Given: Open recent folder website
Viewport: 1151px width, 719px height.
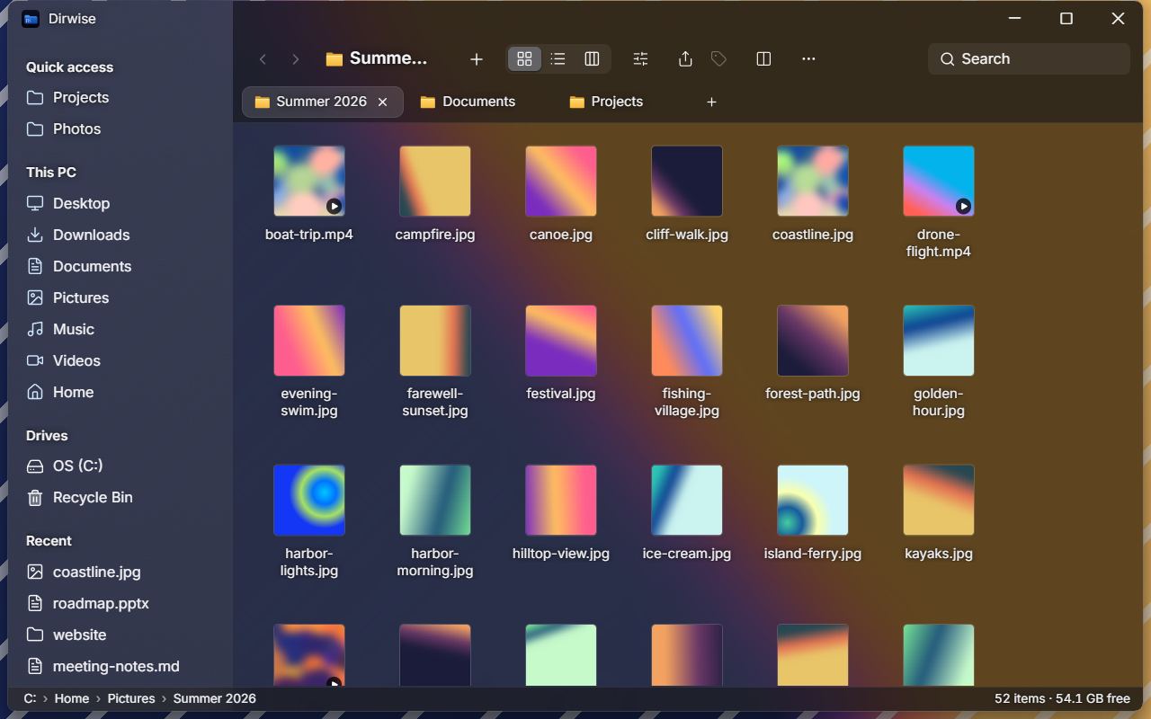Looking at the screenshot, I should (x=120, y=635).
